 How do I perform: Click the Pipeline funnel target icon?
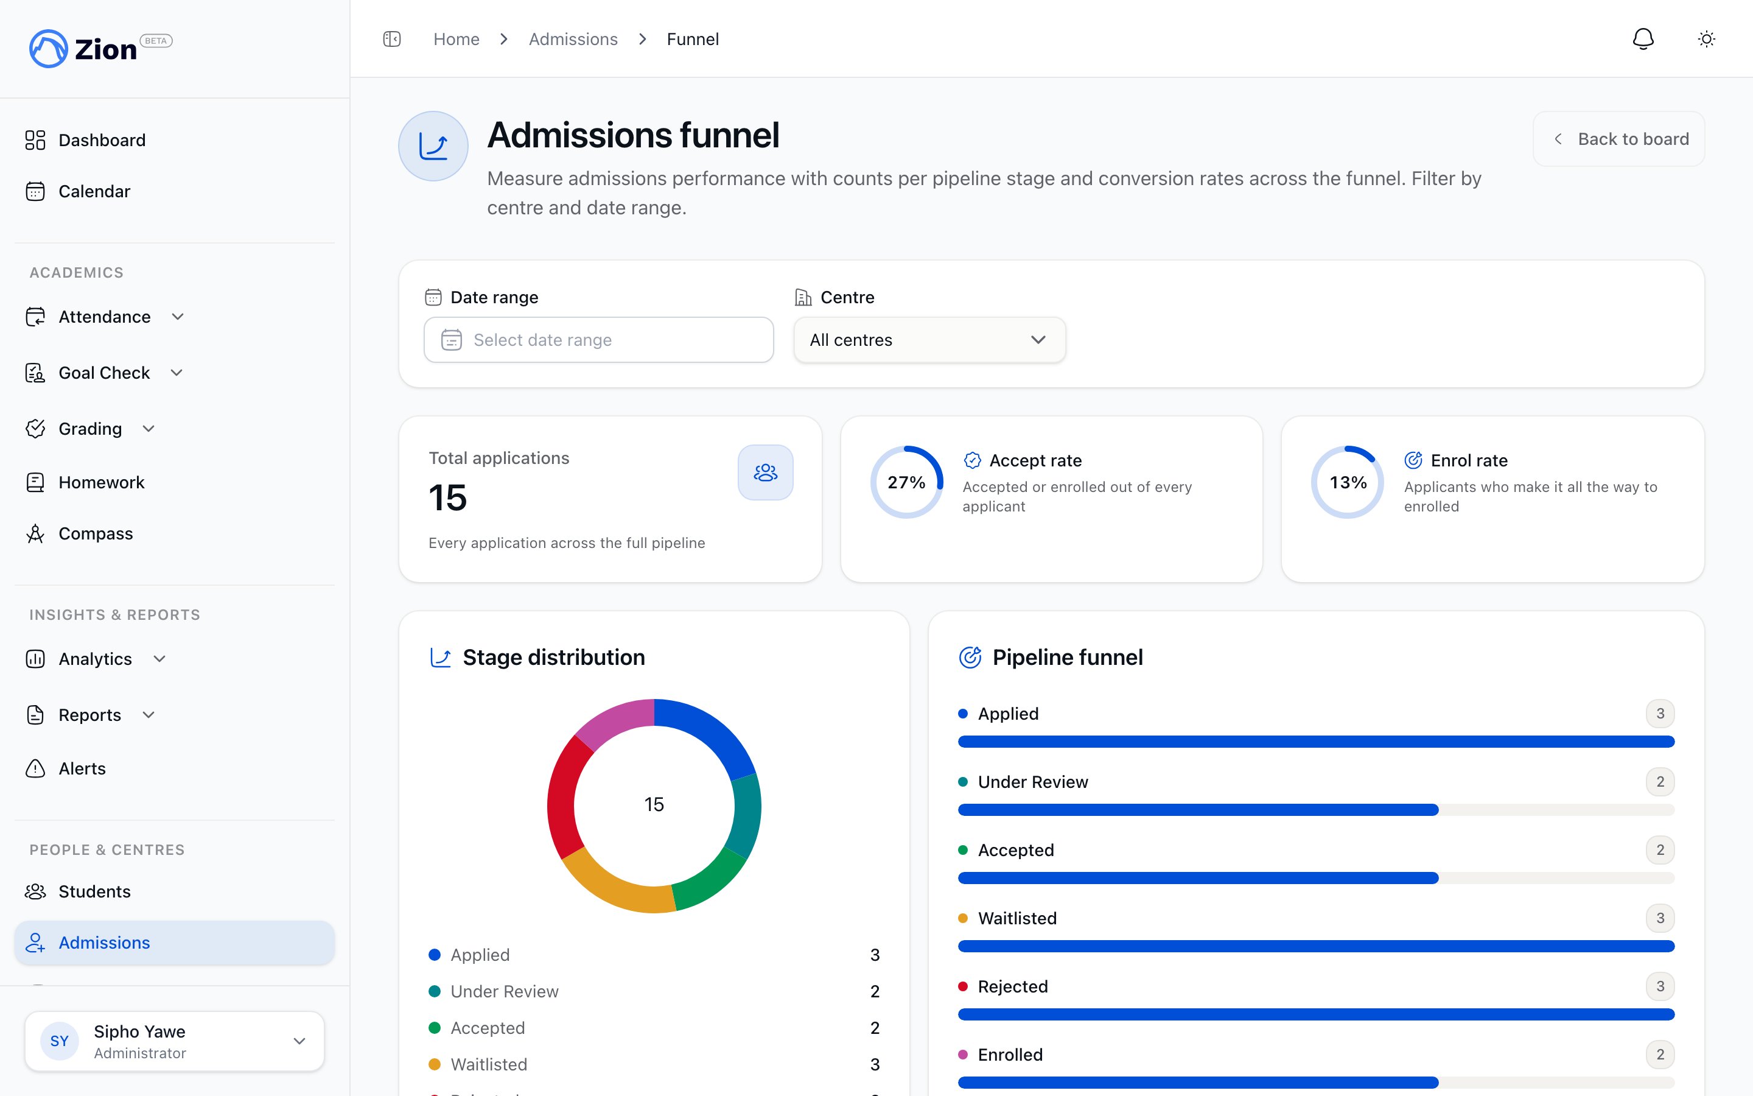click(970, 658)
